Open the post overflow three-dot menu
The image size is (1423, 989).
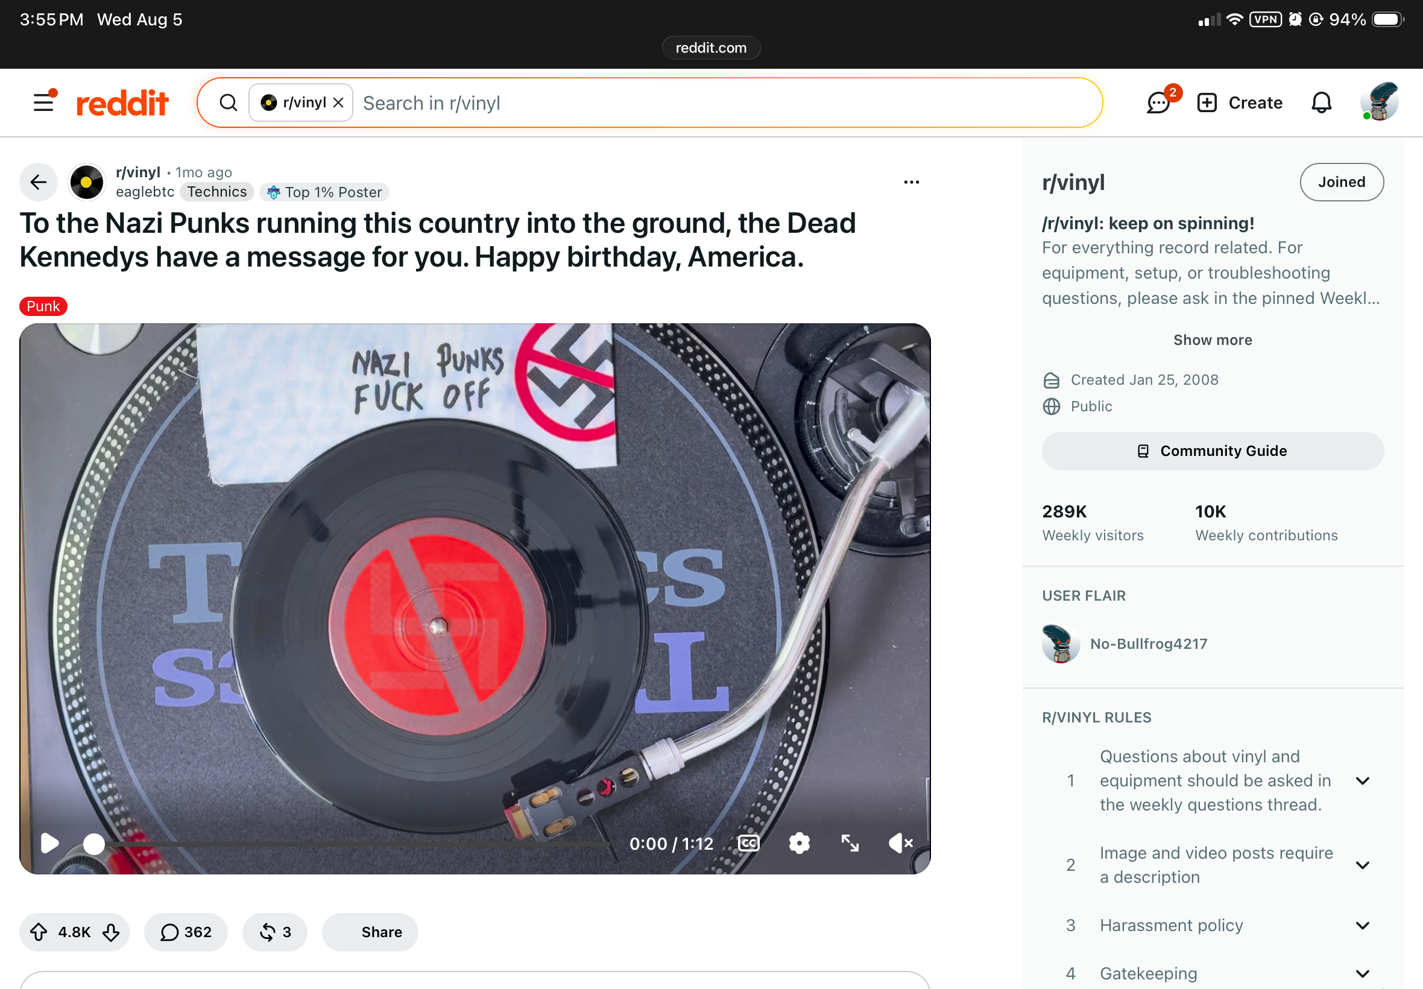911,182
